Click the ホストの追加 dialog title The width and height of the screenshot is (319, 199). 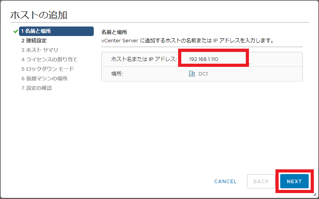click(39, 15)
